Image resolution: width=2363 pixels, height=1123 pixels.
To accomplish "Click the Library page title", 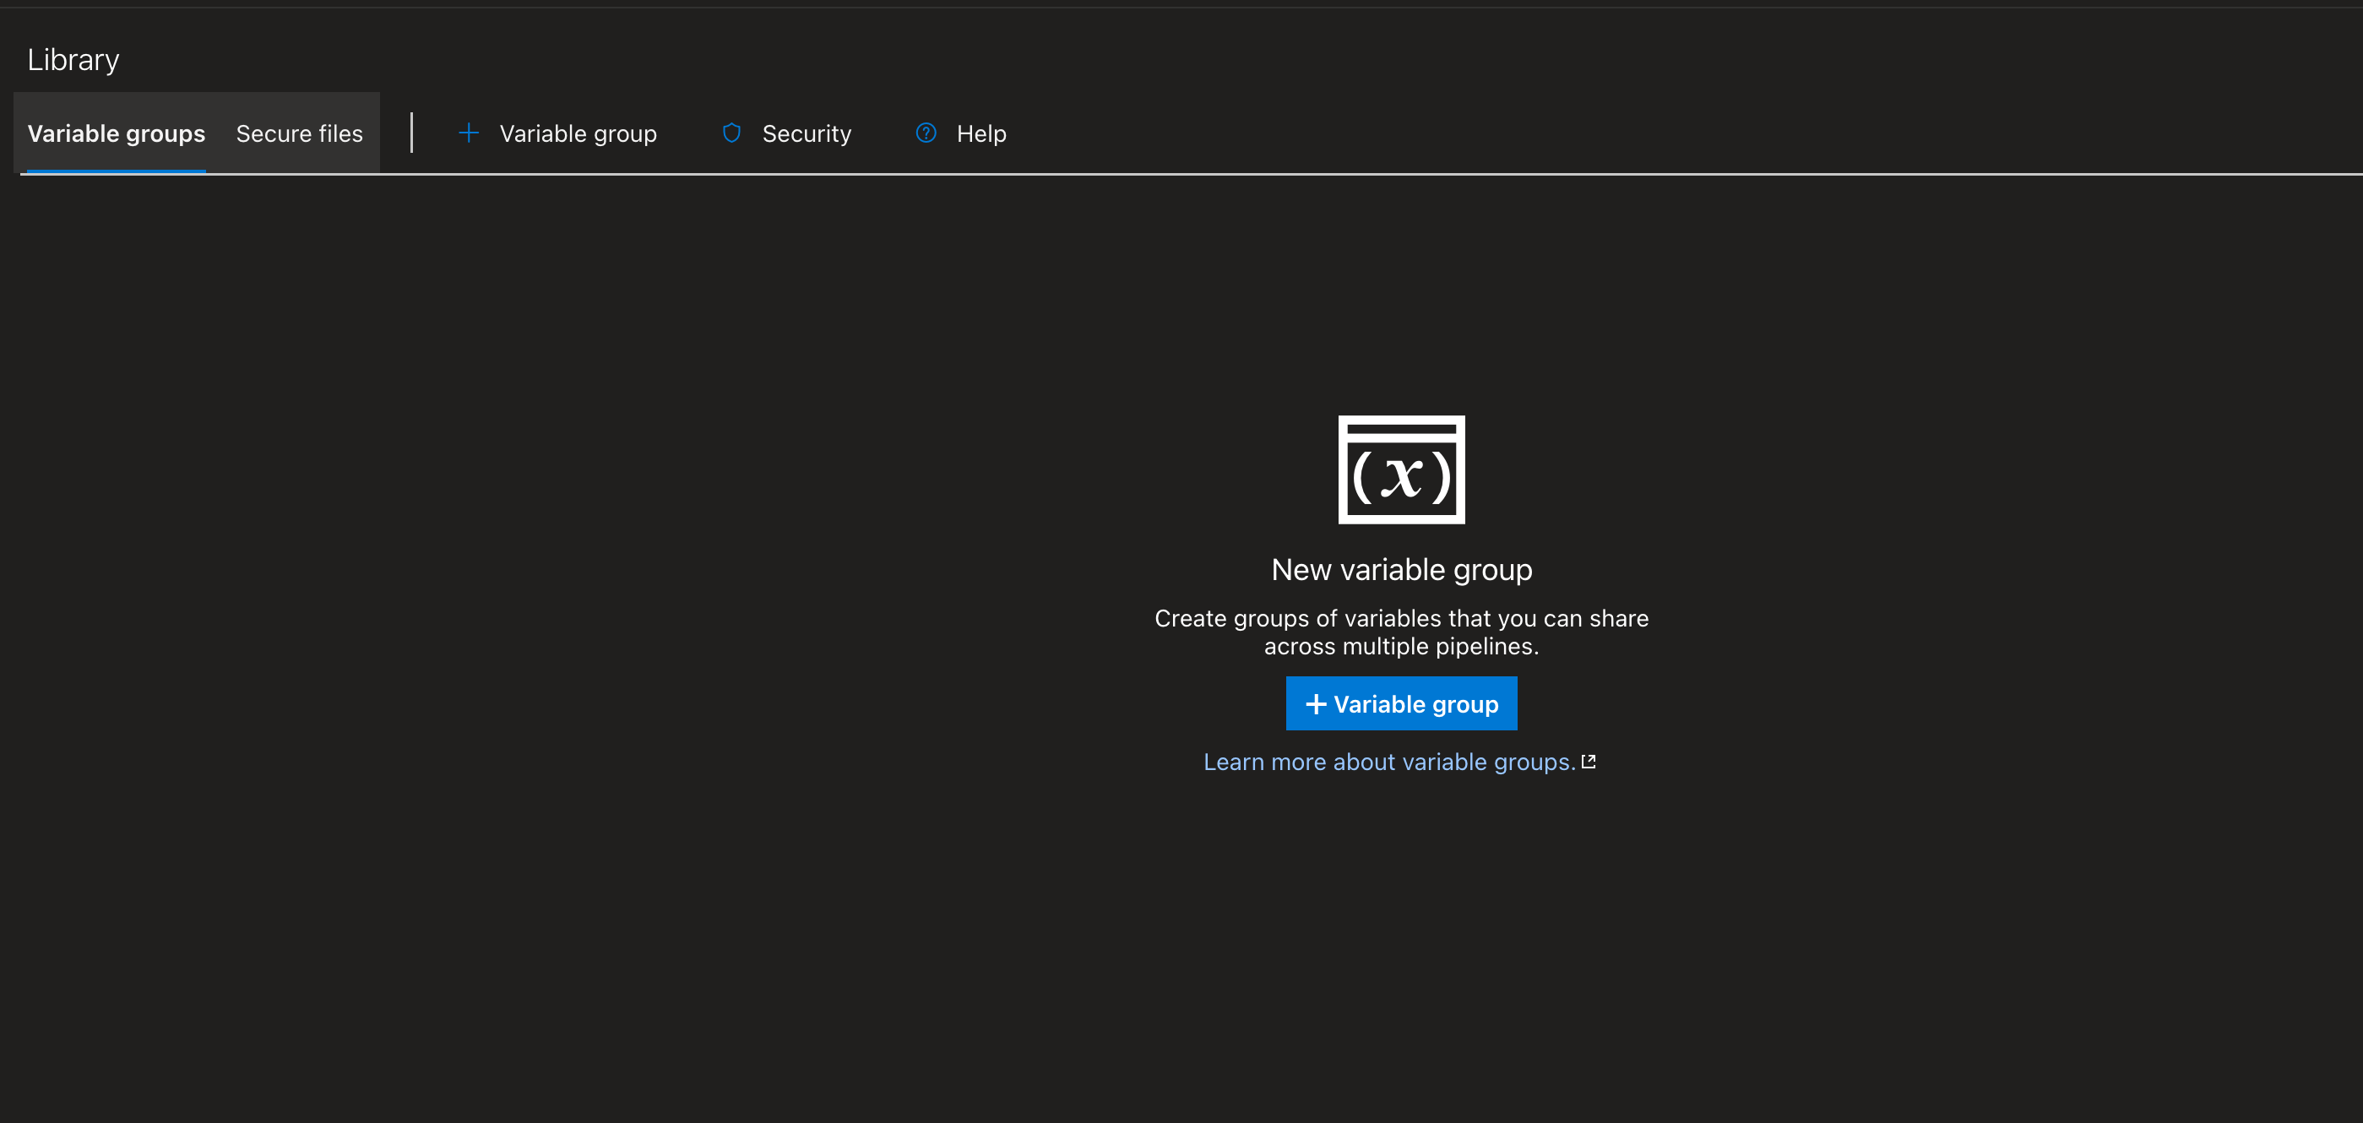I will [73, 60].
